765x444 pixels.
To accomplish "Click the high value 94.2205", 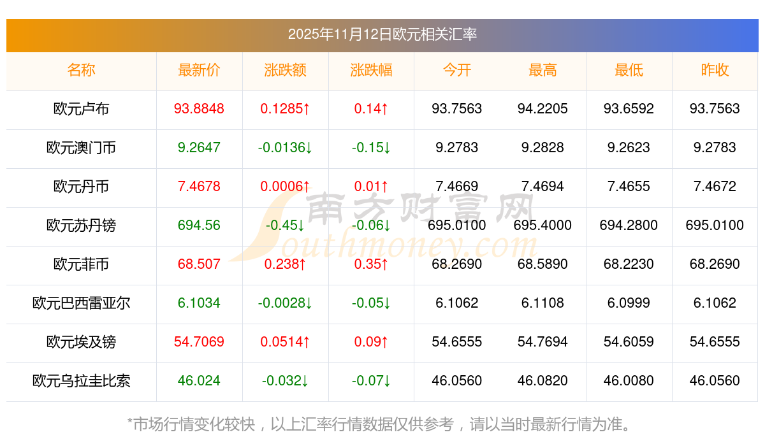I will point(543,109).
